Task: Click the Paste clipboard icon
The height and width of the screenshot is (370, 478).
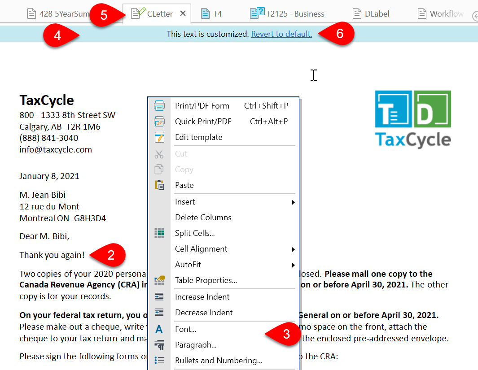Action: click(159, 185)
